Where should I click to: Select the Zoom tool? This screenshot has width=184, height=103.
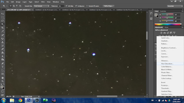3,81
